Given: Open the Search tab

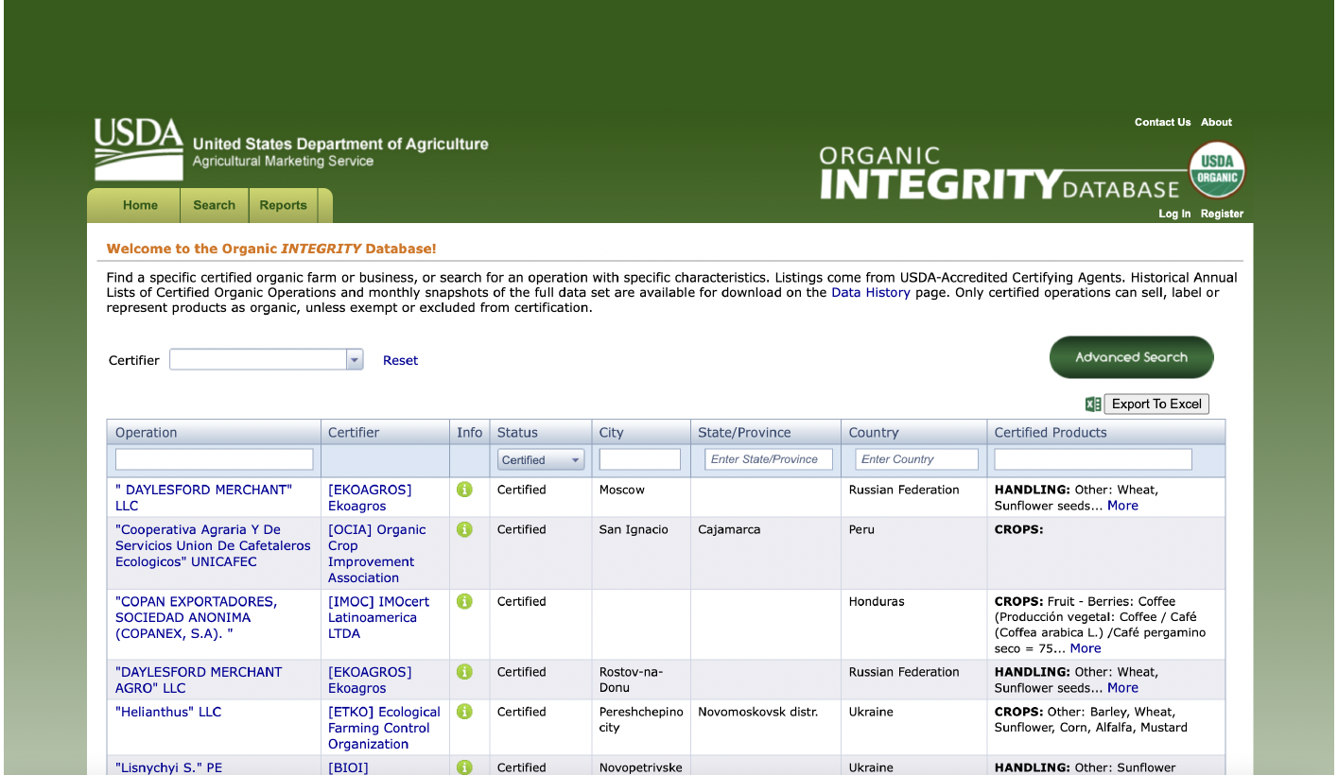Looking at the screenshot, I should (x=215, y=205).
